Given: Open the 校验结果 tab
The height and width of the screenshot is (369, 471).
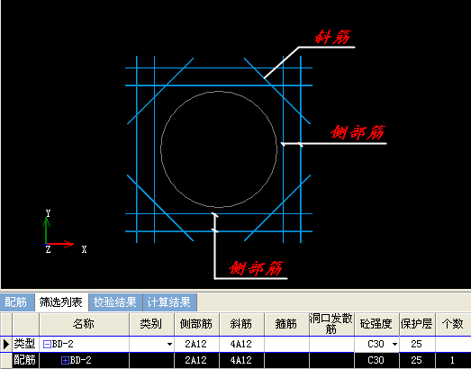Looking at the screenshot, I should pos(115,302).
